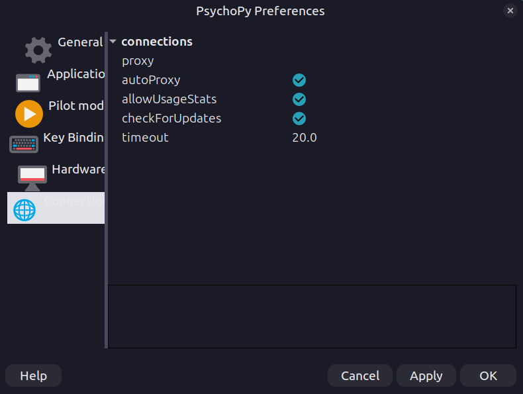This screenshot has height=394, width=523.
Task: Click the connections section header text
Action: (157, 41)
